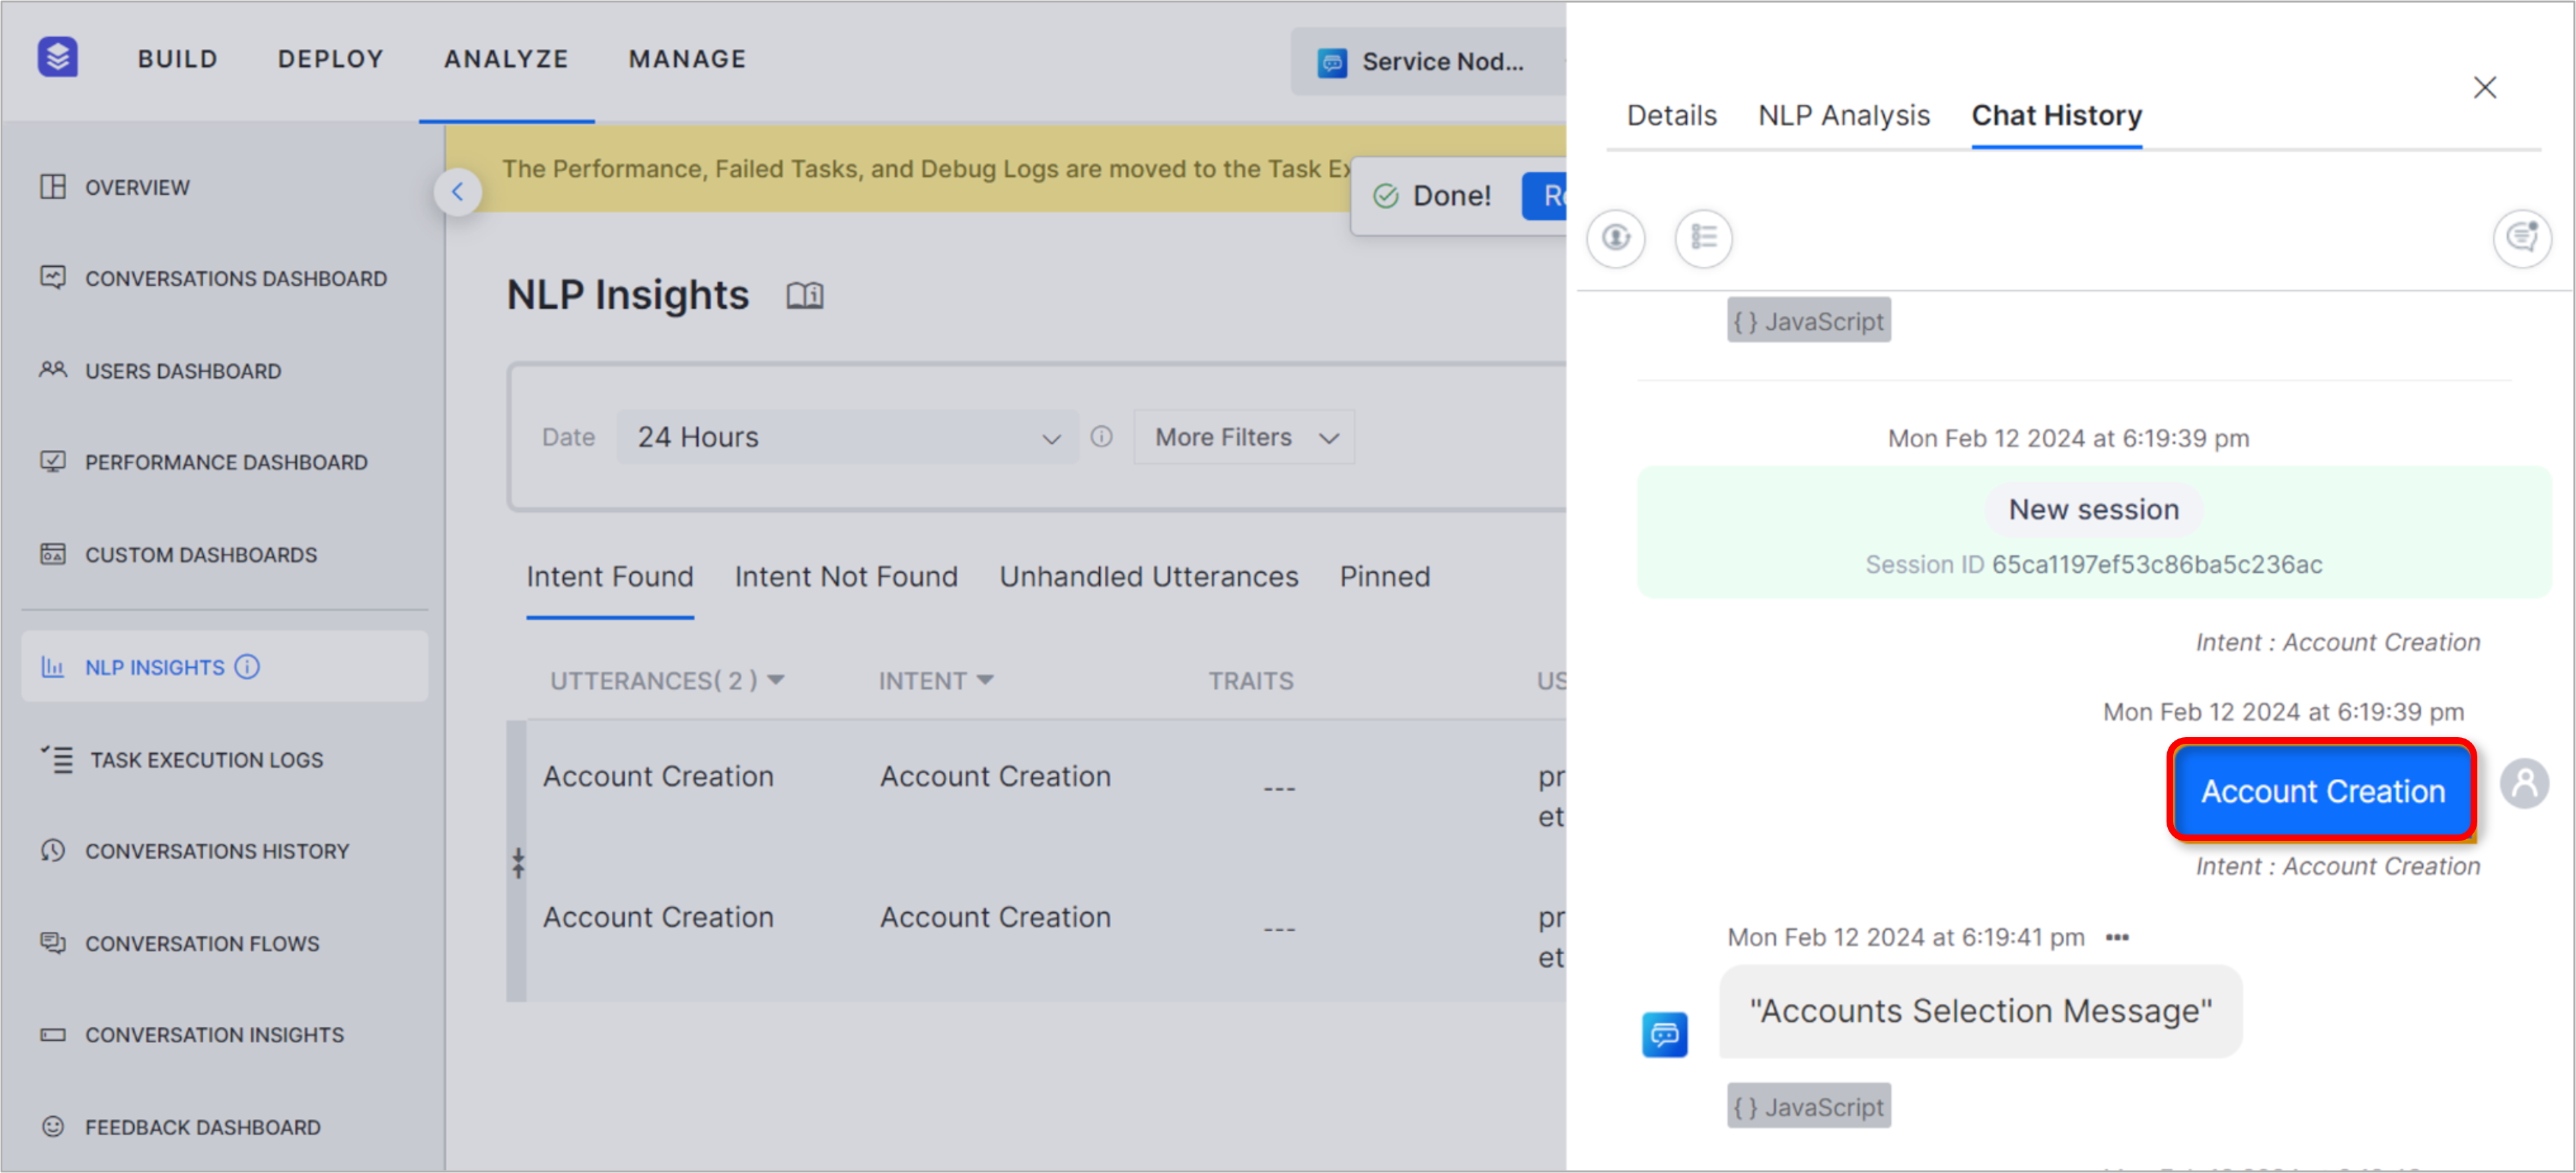Click the info icon next to NLP Insights
2576x1173 pixels.
tap(247, 667)
